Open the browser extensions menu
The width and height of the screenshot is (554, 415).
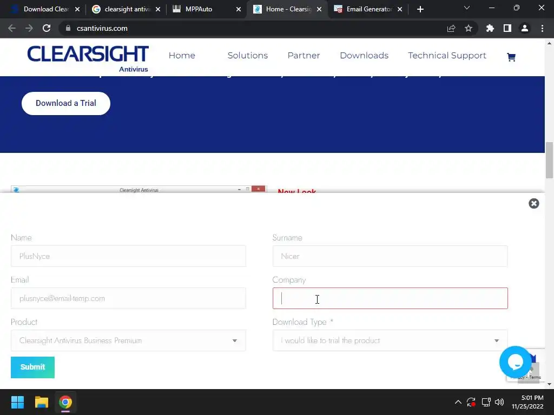(x=490, y=28)
